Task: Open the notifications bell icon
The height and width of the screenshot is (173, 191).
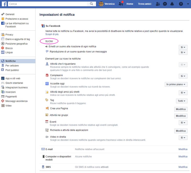Action: (172, 4)
